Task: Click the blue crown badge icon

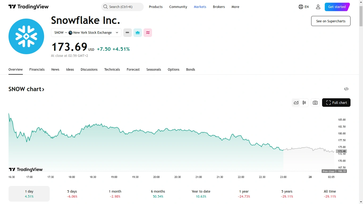Action: point(138,33)
